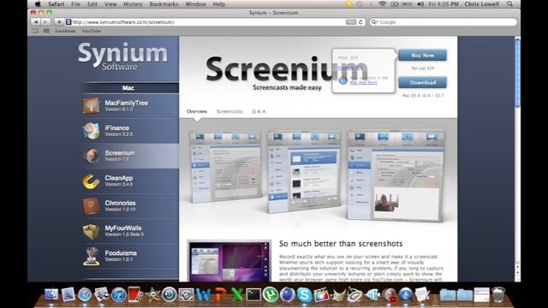Open Spotlight search magnifier
Screen dimensions: 548x308
tap(509, 3)
